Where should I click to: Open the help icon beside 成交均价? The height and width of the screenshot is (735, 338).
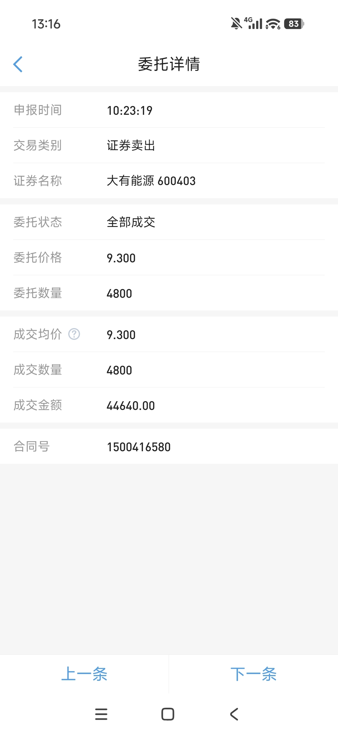pyautogui.click(x=74, y=334)
